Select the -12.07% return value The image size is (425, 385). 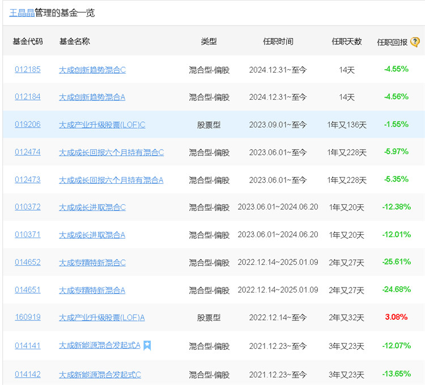coord(397,345)
